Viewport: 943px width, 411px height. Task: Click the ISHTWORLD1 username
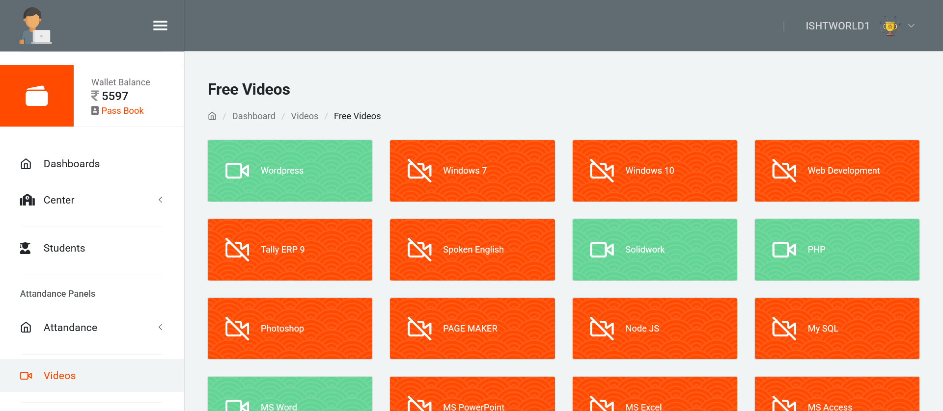(837, 26)
